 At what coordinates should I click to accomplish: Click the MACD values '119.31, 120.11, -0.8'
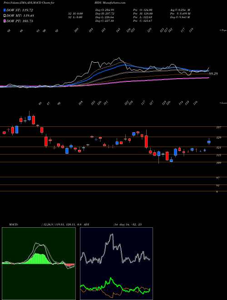[x=68, y=225]
